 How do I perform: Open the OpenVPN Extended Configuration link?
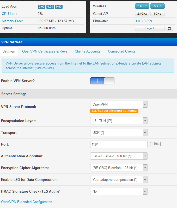click(27, 202)
